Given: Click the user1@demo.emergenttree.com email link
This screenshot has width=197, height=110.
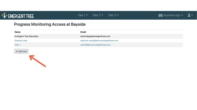Looking at the screenshot, I should [96, 45].
